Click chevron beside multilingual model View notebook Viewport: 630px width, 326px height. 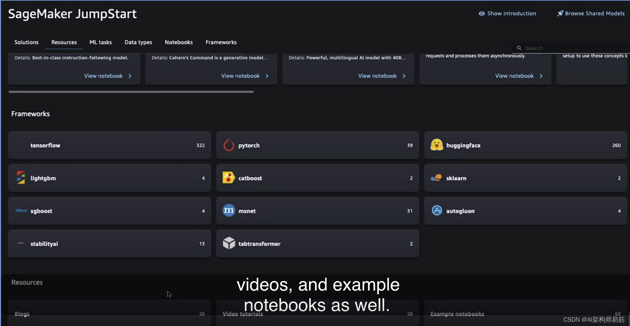click(x=404, y=76)
